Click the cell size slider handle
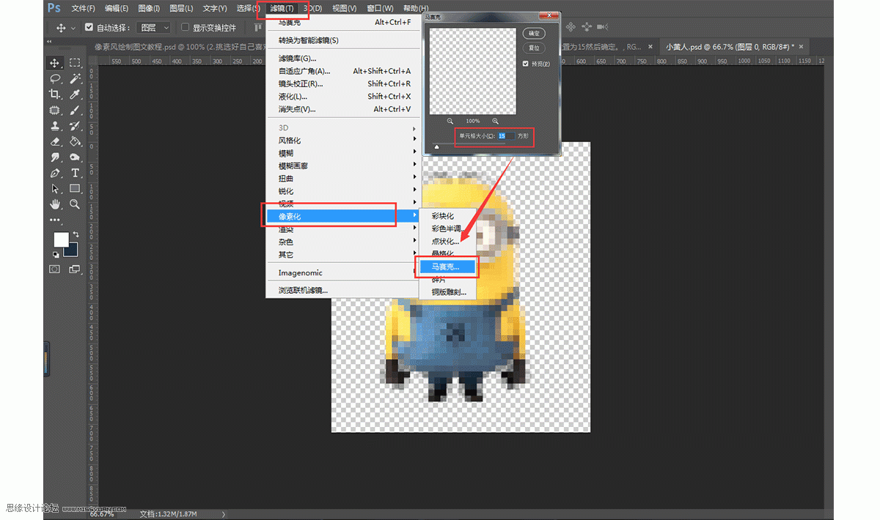 click(437, 146)
